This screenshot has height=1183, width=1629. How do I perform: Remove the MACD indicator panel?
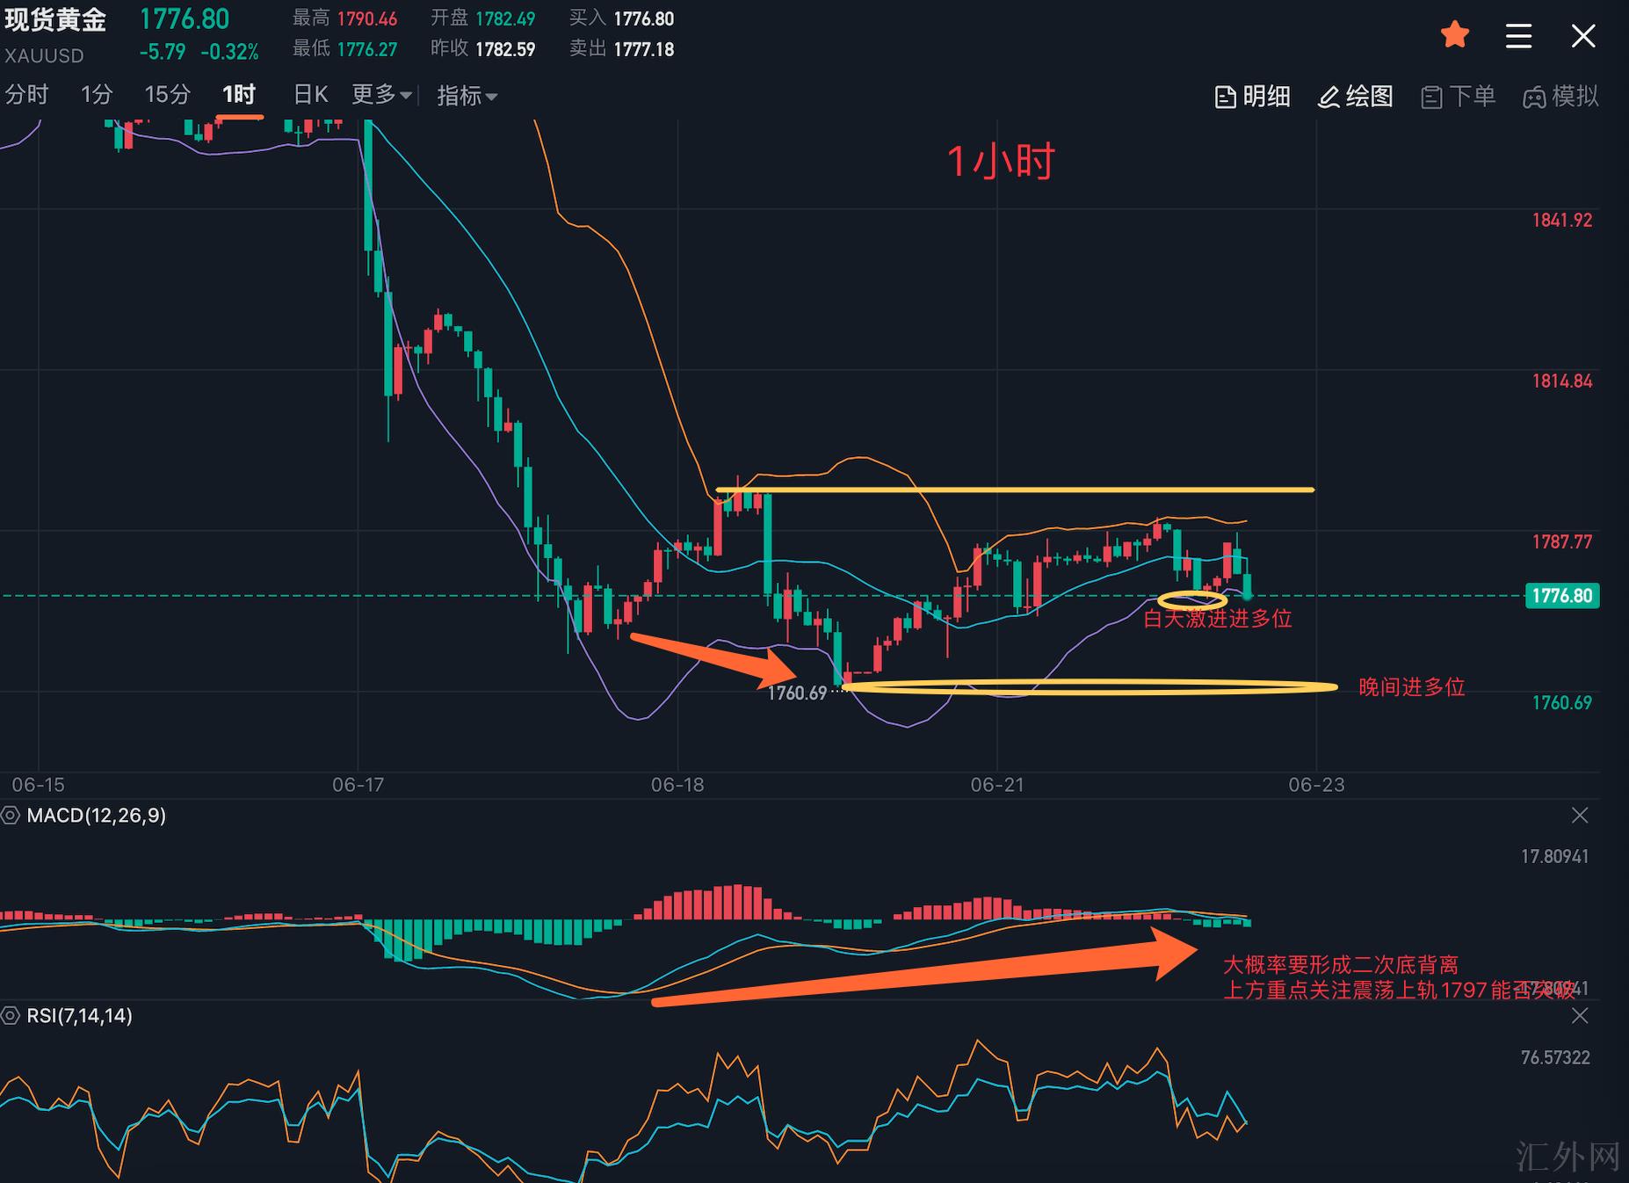coord(1579,816)
